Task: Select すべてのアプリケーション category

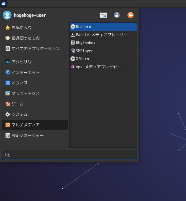Action: coord(35,49)
